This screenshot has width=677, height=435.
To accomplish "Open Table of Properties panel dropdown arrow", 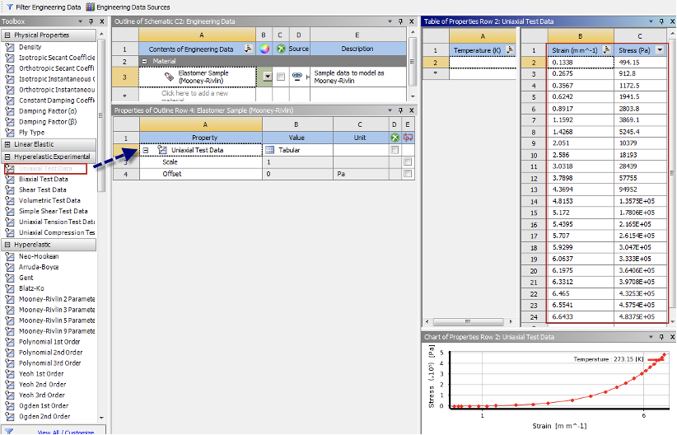I will pos(651,21).
